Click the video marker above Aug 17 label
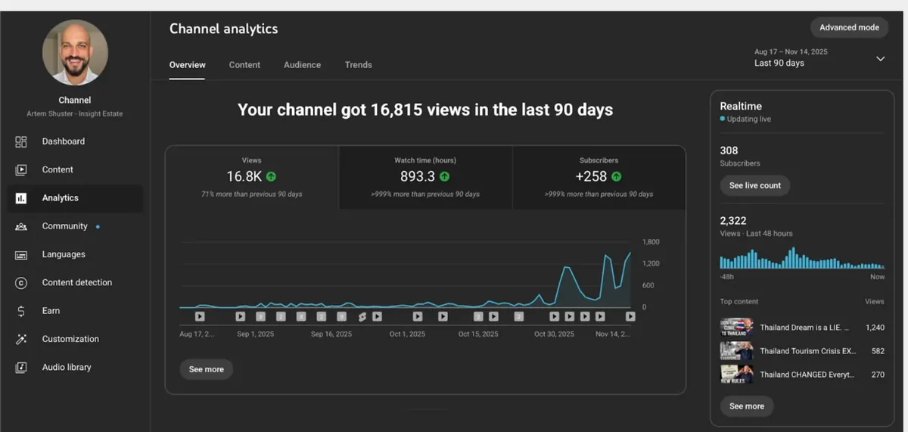908x432 pixels. point(200,316)
